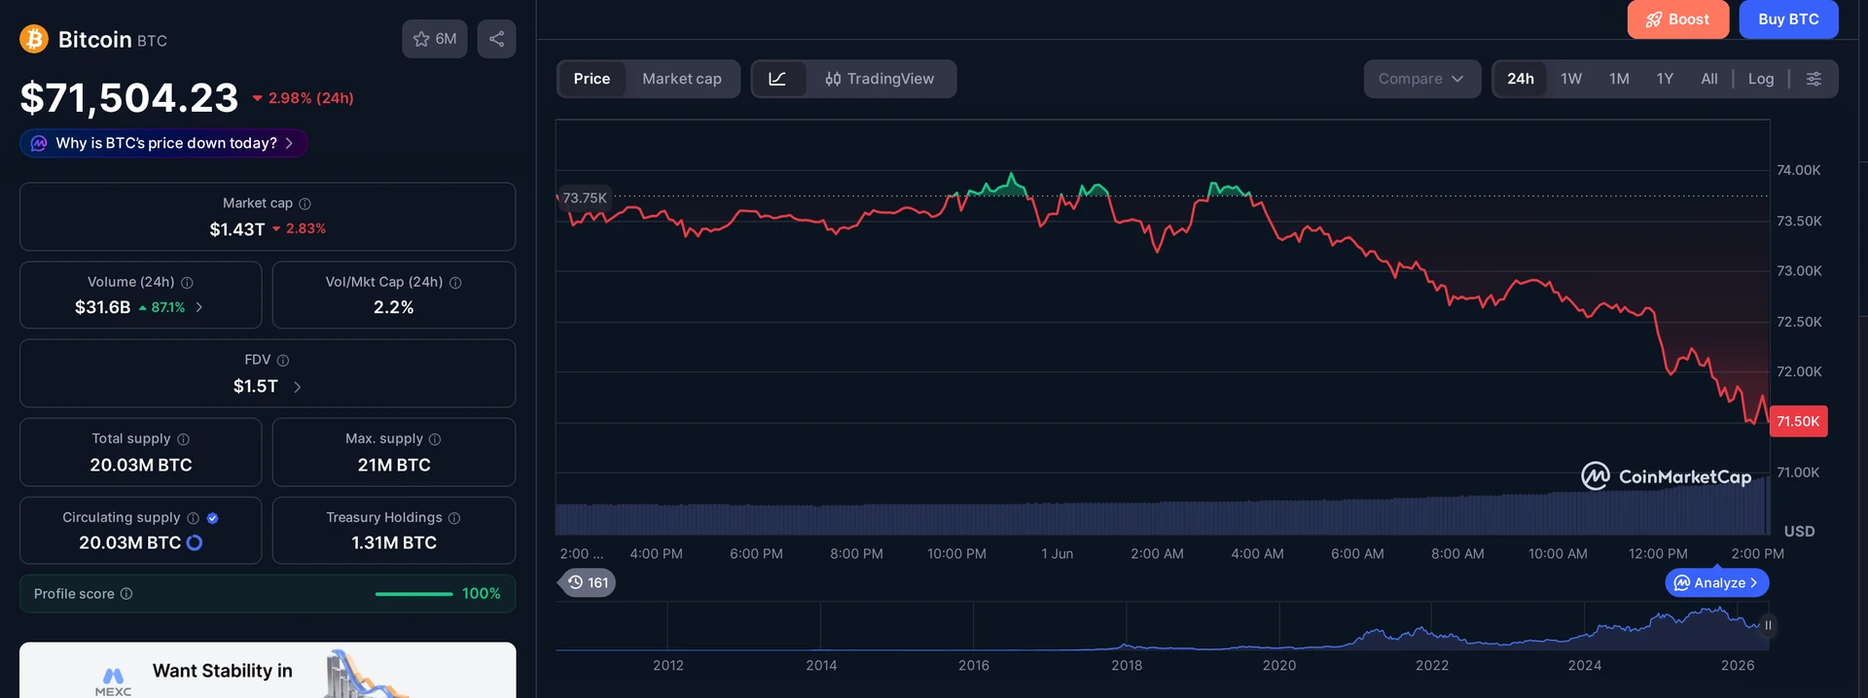Click Volume (24h) info icon
Screen dimensions: 1868x698
pyautogui.click(x=187, y=282)
